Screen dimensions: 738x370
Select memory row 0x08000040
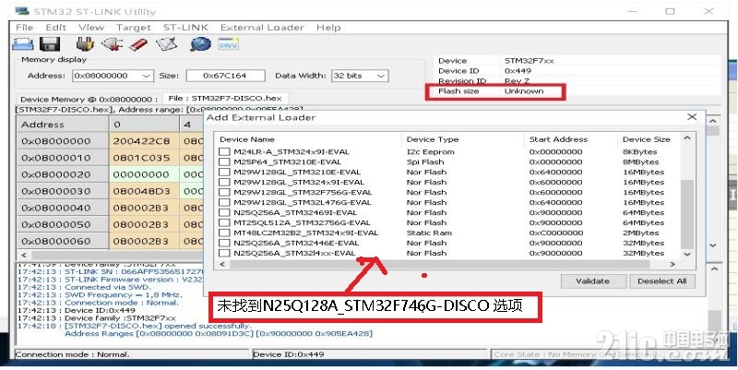click(x=62, y=208)
